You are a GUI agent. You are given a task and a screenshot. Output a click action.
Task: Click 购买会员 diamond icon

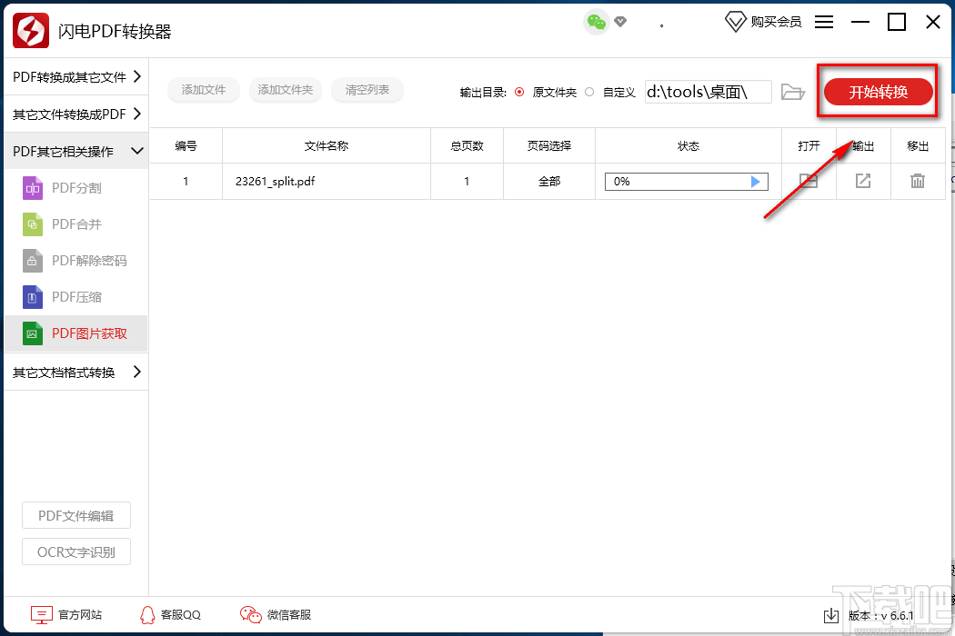[x=735, y=22]
